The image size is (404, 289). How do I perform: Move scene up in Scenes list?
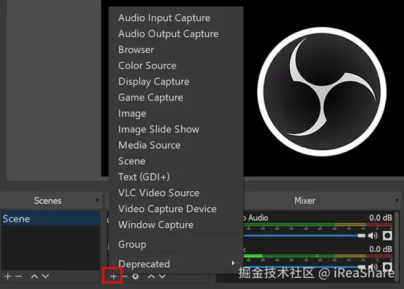[x=35, y=277]
